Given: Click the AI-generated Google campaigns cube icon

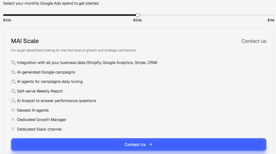Looking at the screenshot, I should pyautogui.click(x=13, y=72).
